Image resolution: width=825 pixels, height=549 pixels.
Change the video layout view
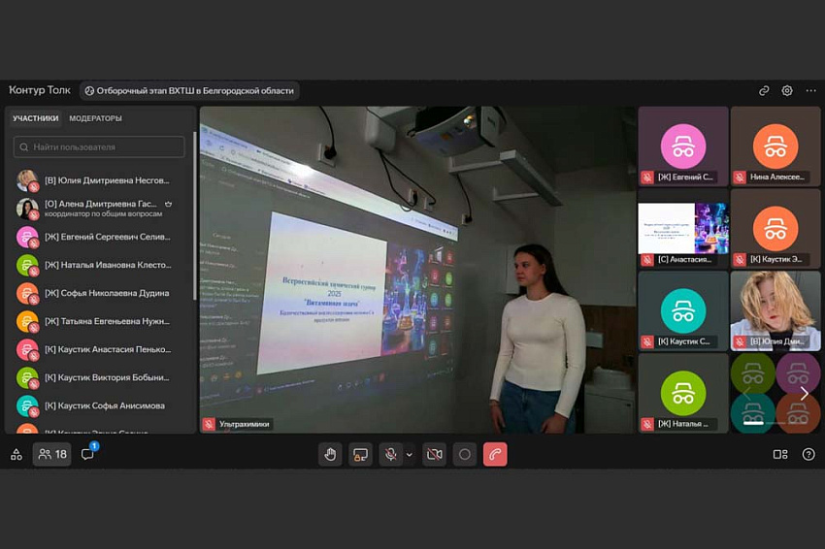click(x=780, y=454)
